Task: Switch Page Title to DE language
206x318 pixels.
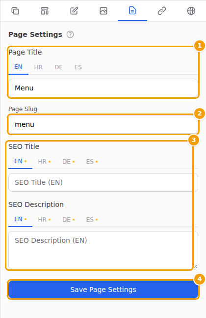Action: point(58,67)
